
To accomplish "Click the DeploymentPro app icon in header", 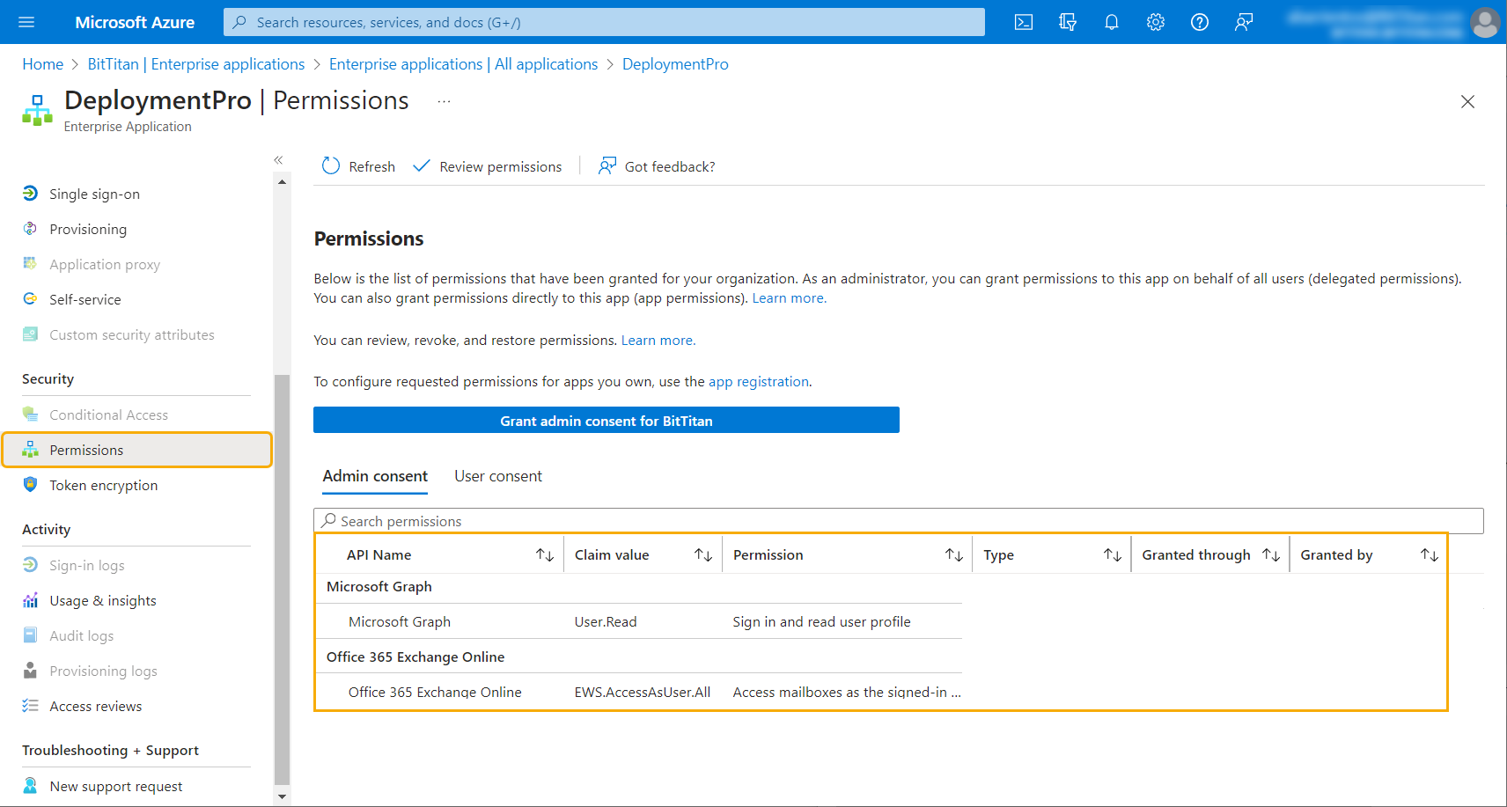I will click(37, 110).
